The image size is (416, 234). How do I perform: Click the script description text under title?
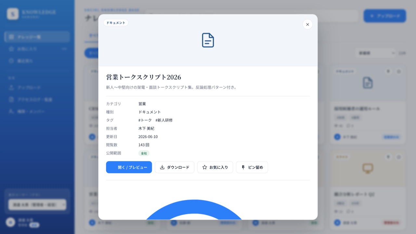(x=172, y=87)
